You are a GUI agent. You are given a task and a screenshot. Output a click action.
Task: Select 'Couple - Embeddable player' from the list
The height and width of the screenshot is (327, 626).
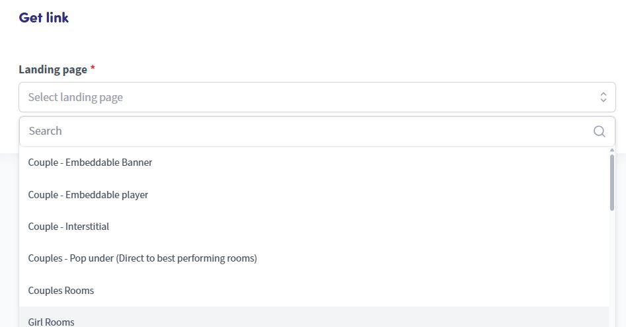[88, 195]
